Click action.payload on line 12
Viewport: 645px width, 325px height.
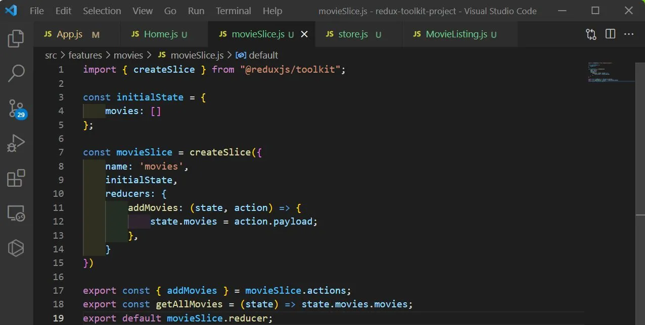[x=273, y=222]
